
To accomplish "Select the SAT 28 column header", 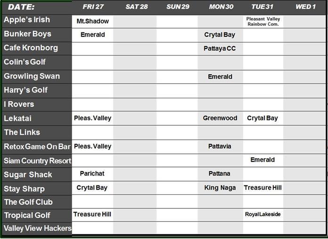I will coord(137,7).
